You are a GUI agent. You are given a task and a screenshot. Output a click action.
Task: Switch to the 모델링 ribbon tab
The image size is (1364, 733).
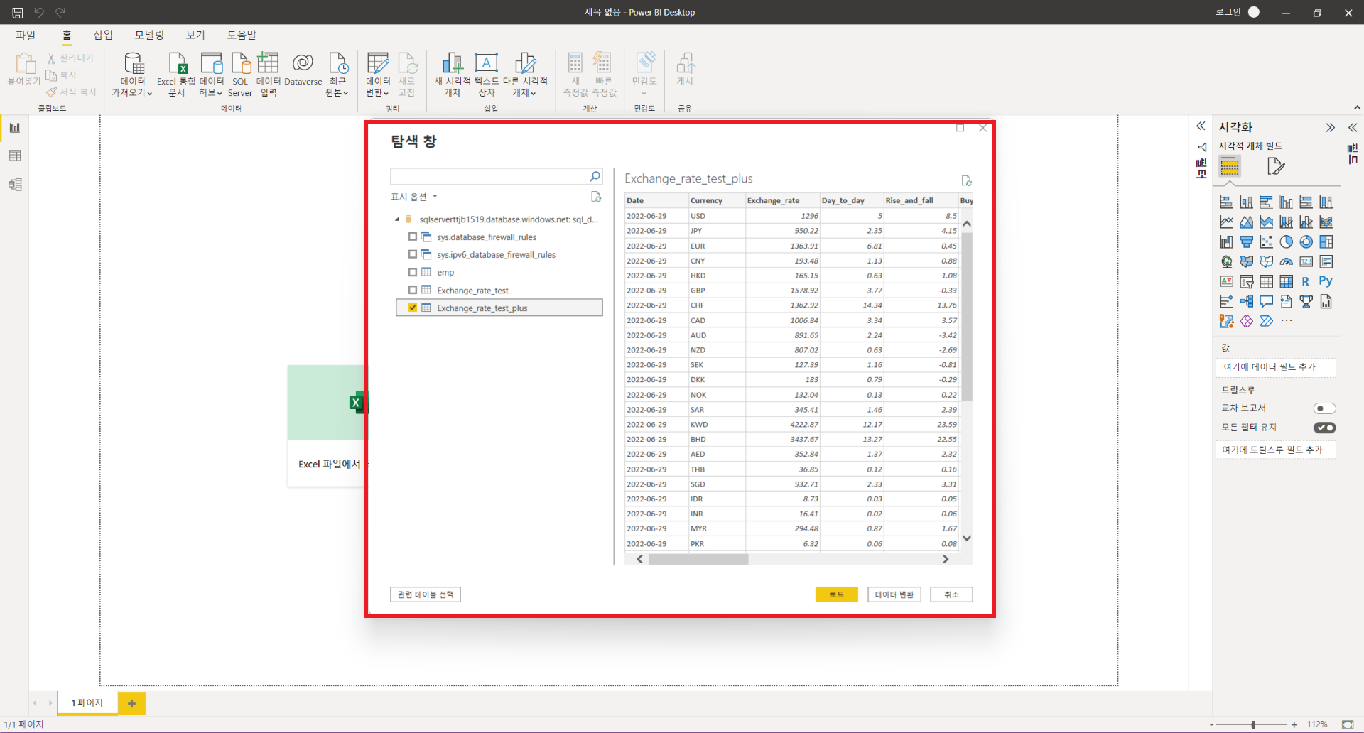point(149,35)
